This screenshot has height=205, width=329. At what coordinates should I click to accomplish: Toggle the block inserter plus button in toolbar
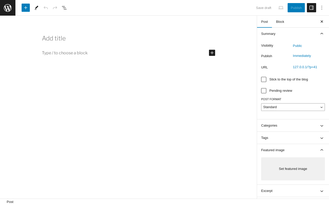click(x=26, y=8)
